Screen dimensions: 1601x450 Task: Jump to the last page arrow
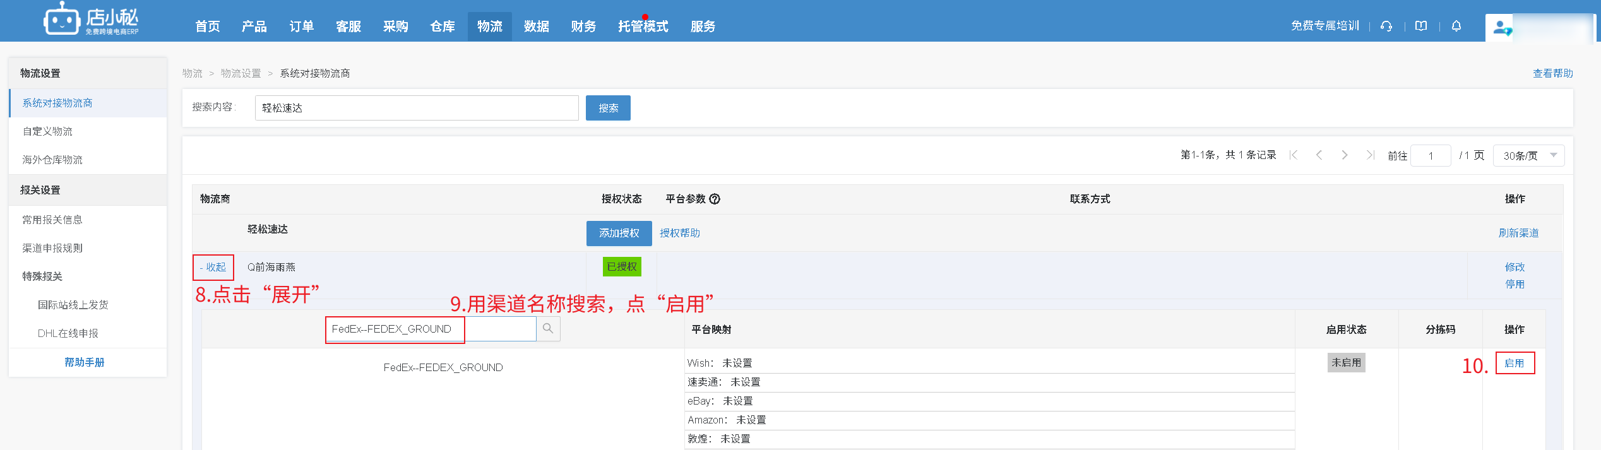(1370, 155)
